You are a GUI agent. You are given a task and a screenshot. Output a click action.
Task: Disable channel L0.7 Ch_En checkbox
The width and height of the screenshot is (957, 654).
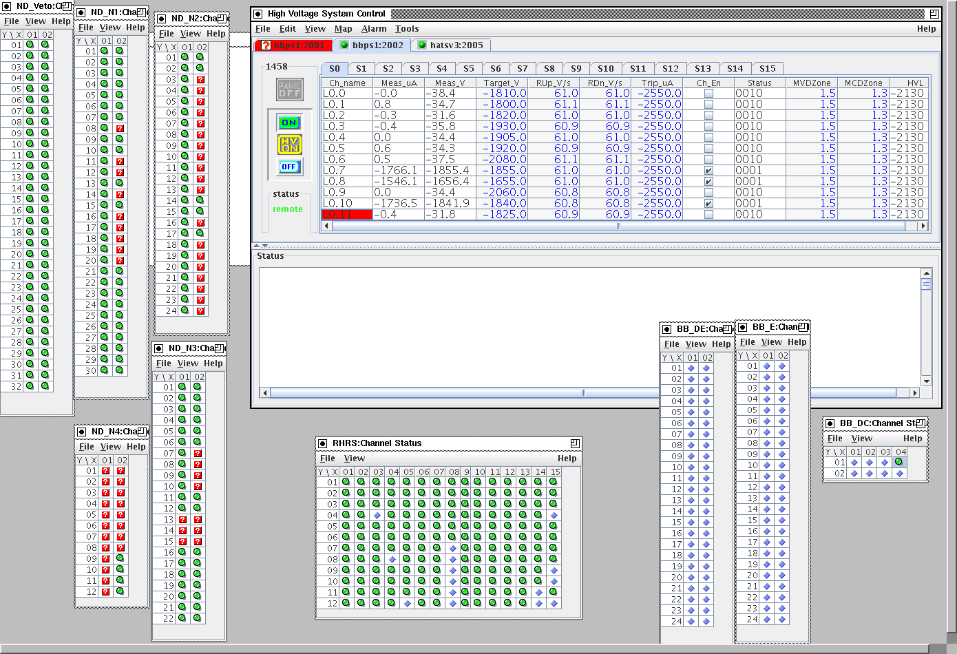708,171
